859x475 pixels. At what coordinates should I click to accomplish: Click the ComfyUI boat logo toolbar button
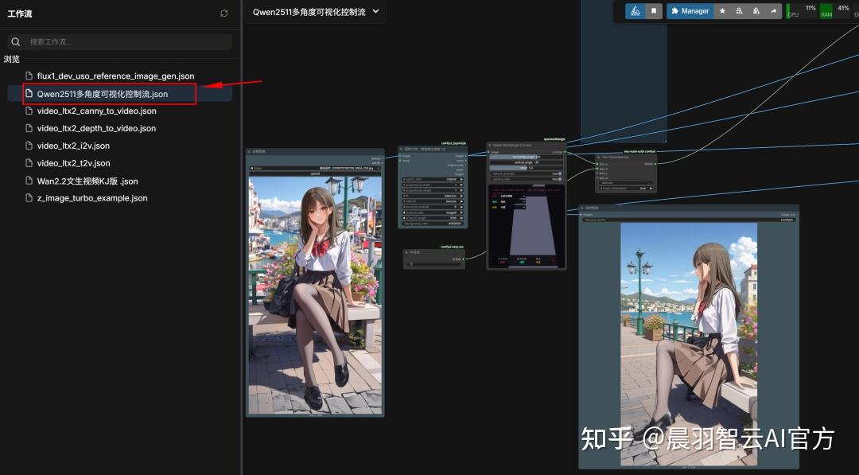pos(635,11)
